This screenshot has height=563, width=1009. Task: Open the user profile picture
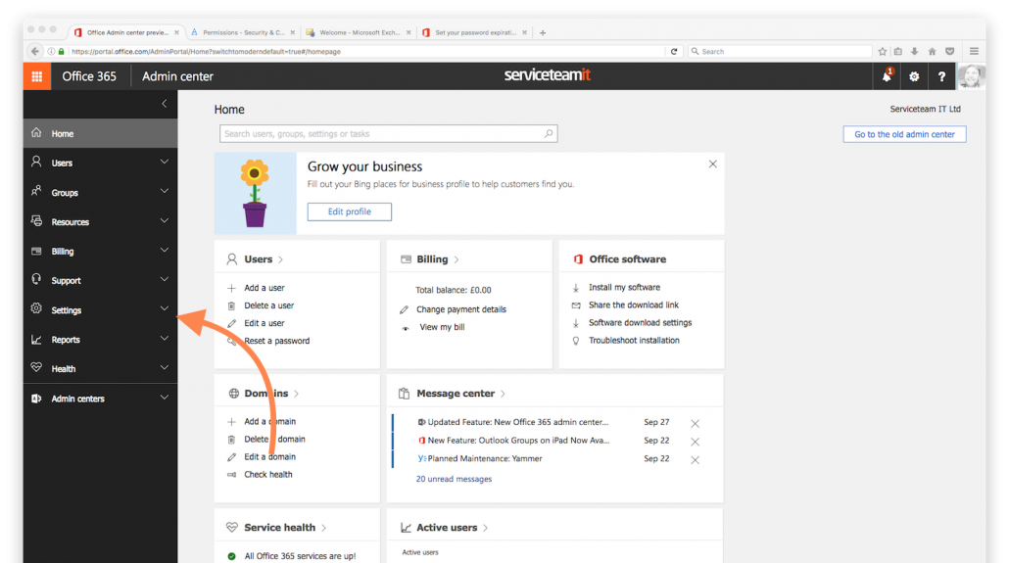click(x=971, y=76)
